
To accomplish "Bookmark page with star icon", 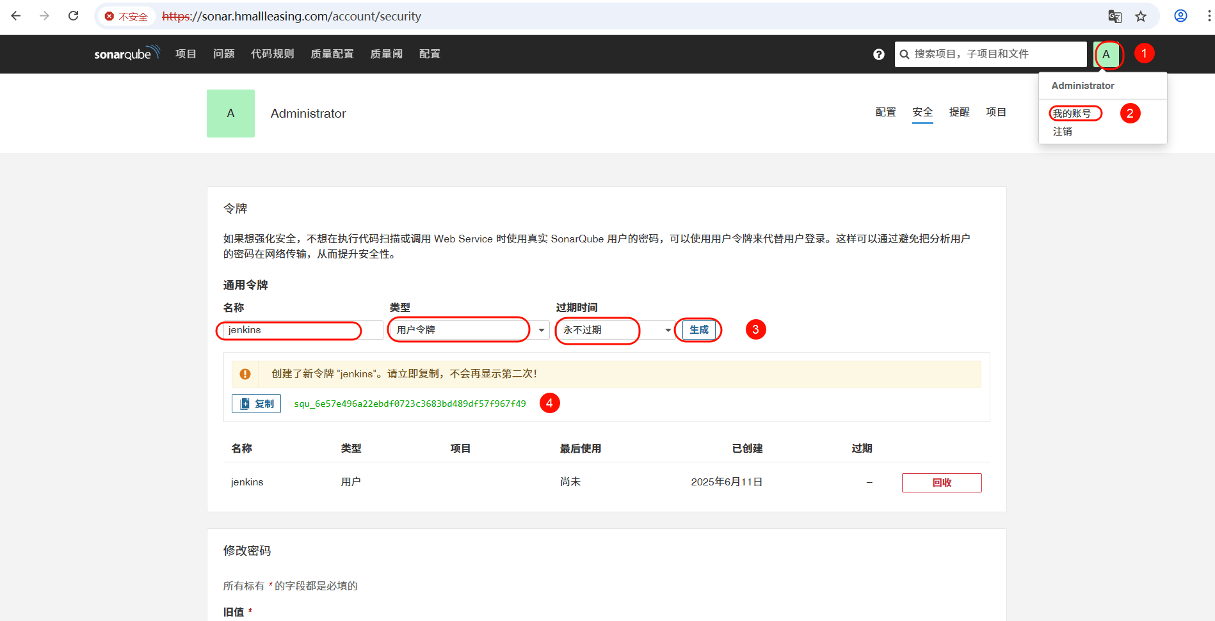I will (1141, 17).
